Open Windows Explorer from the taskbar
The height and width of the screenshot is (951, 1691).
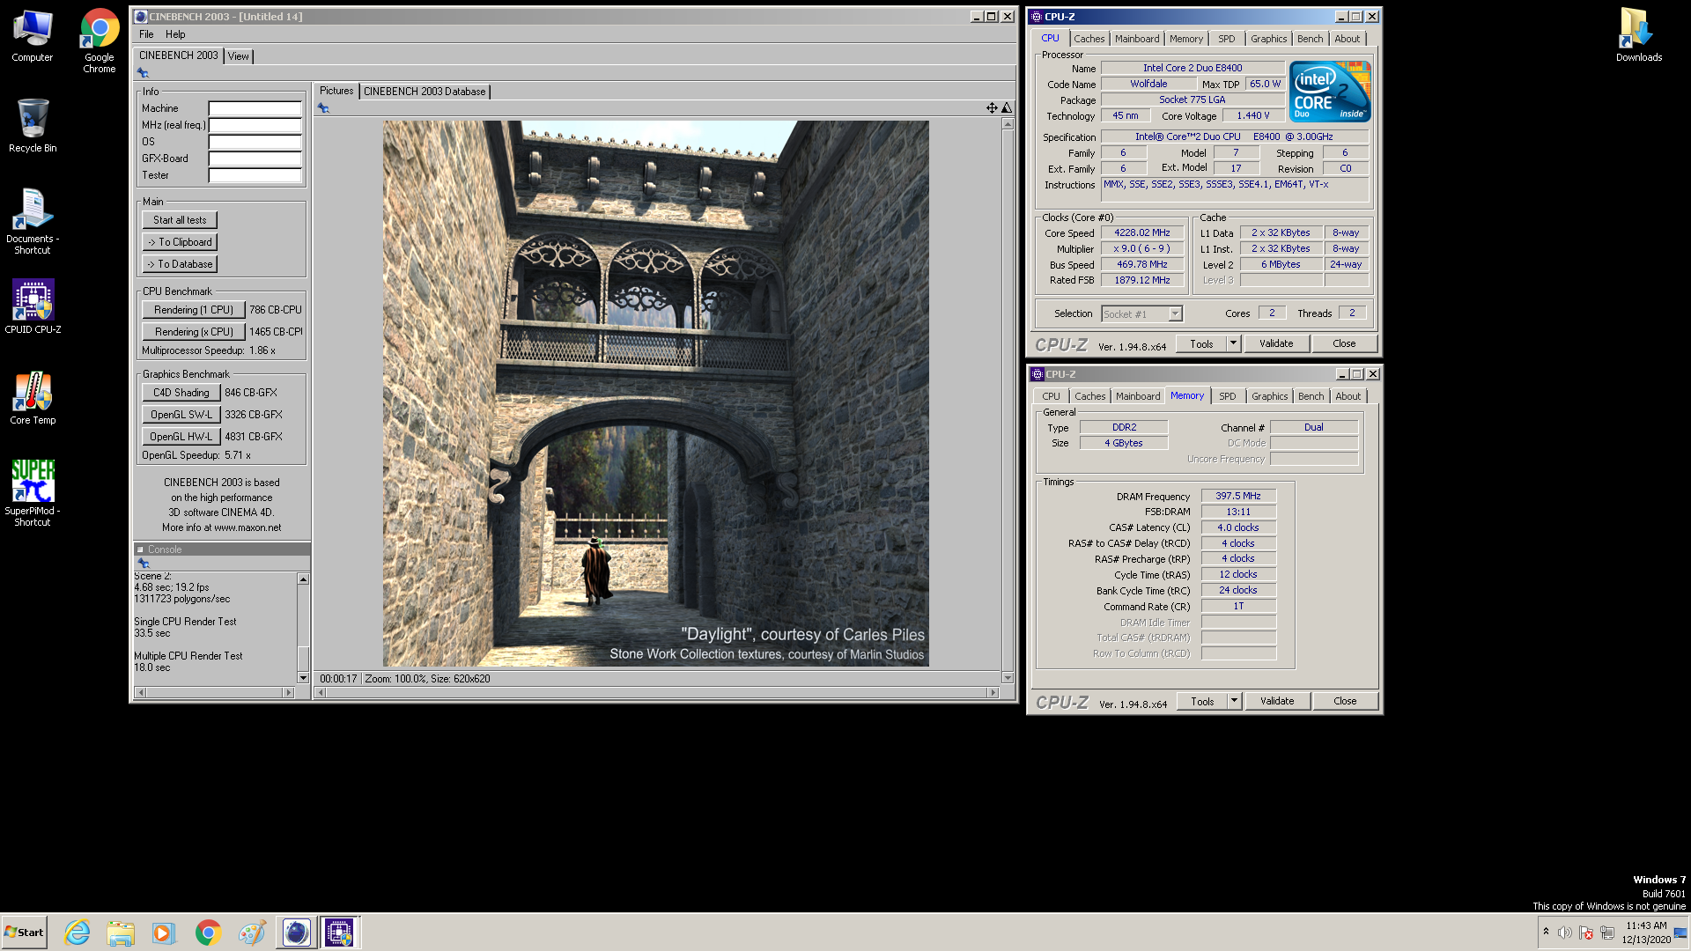pos(121,933)
